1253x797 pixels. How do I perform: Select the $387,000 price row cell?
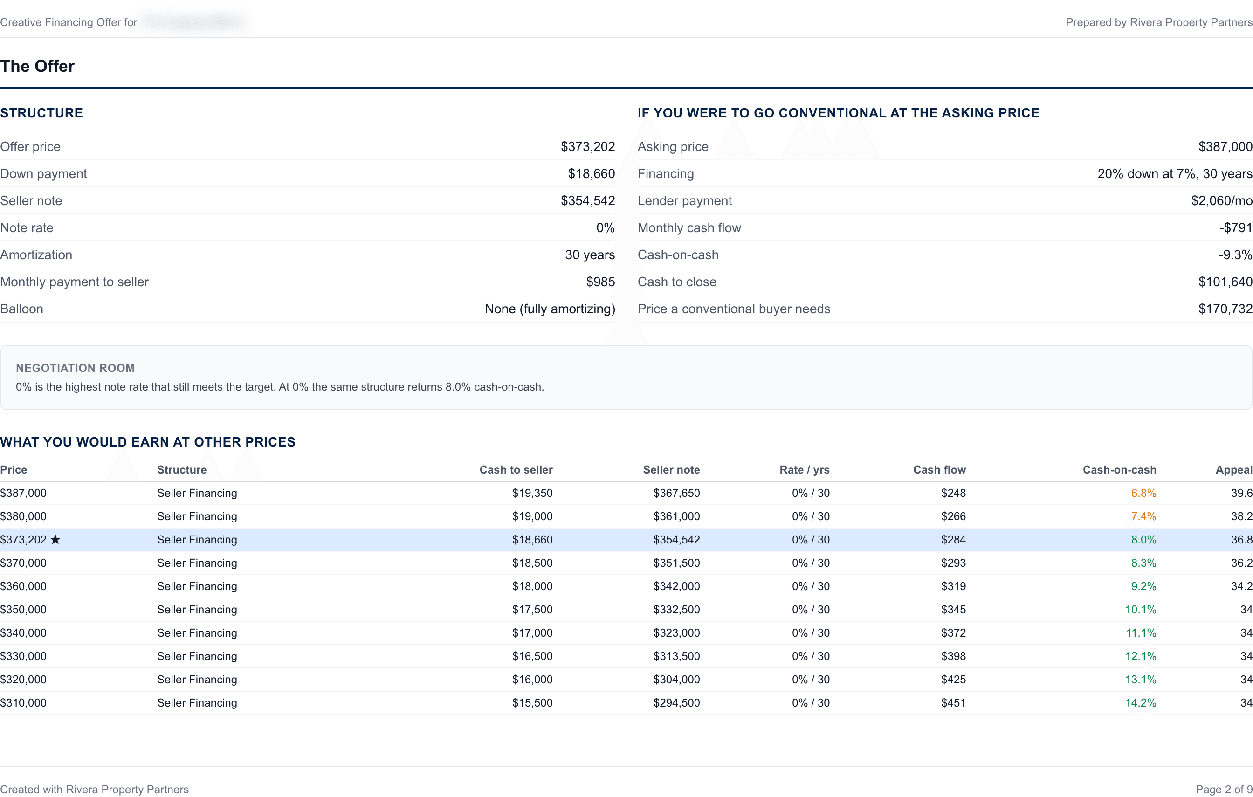point(23,493)
